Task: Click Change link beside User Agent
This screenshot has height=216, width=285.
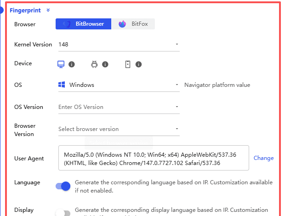Action: click(x=263, y=158)
